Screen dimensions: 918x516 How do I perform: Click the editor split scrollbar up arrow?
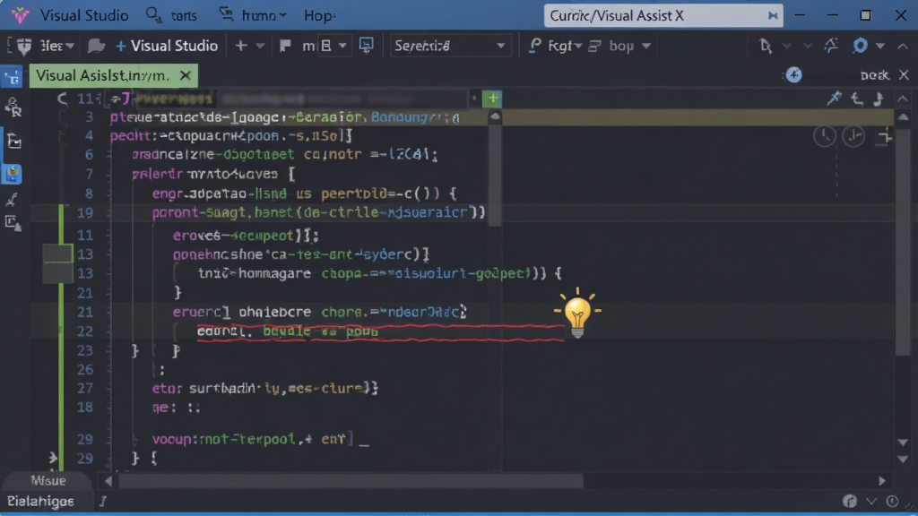click(495, 117)
